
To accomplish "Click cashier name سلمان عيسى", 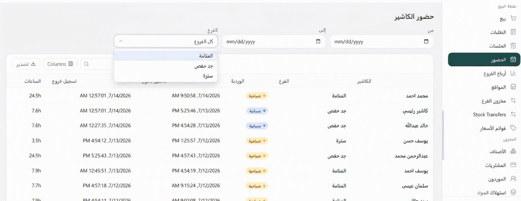I will pos(415,186).
